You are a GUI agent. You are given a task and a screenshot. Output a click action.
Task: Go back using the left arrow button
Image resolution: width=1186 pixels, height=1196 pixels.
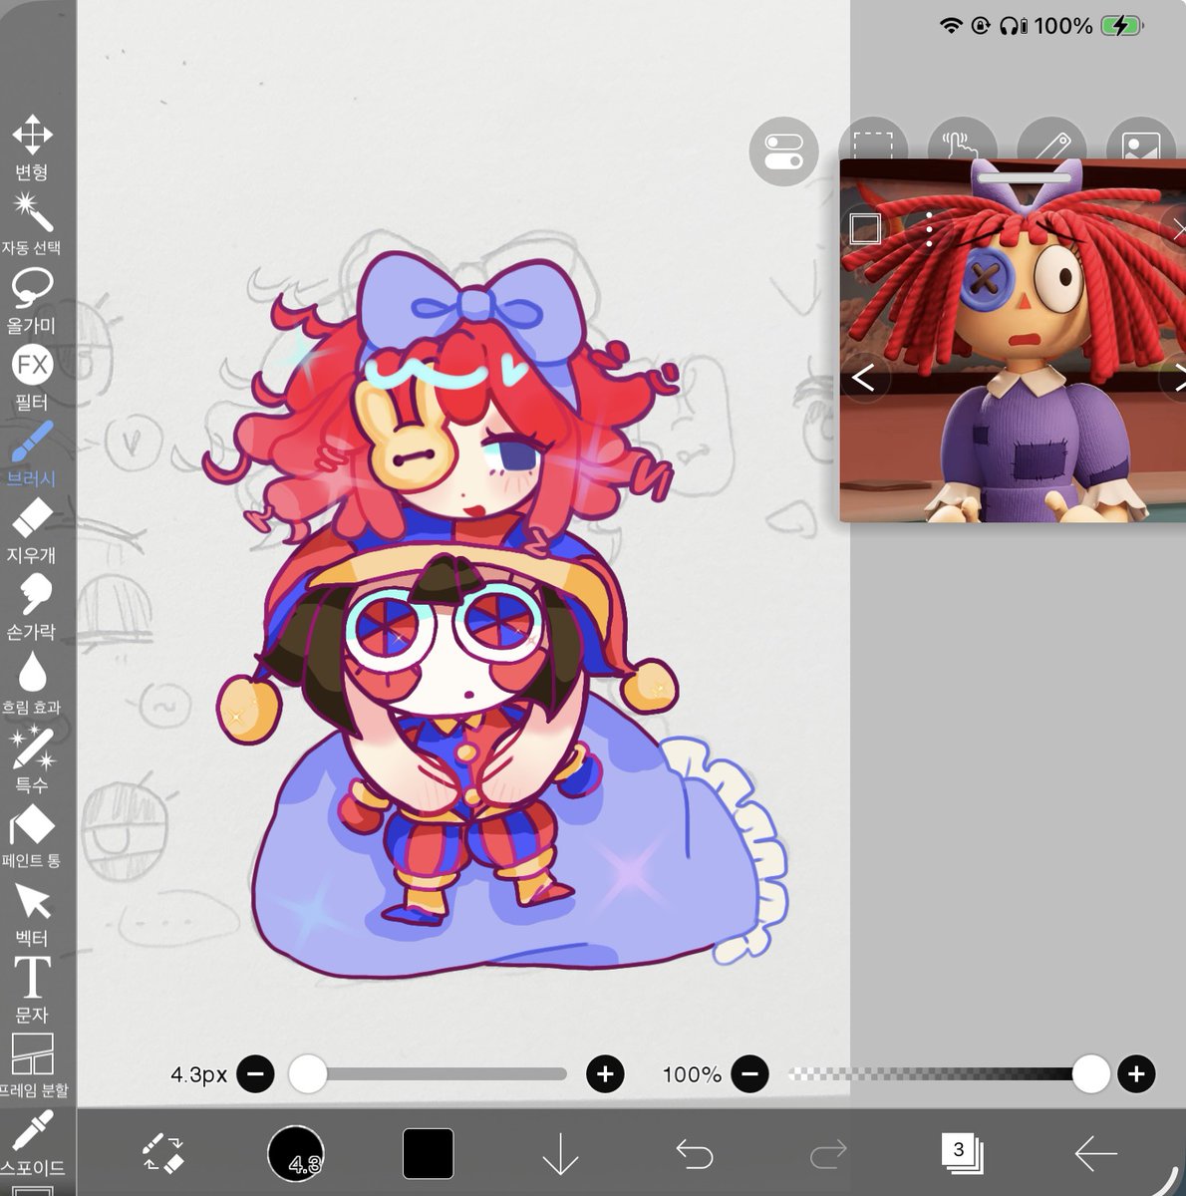point(1095,1154)
